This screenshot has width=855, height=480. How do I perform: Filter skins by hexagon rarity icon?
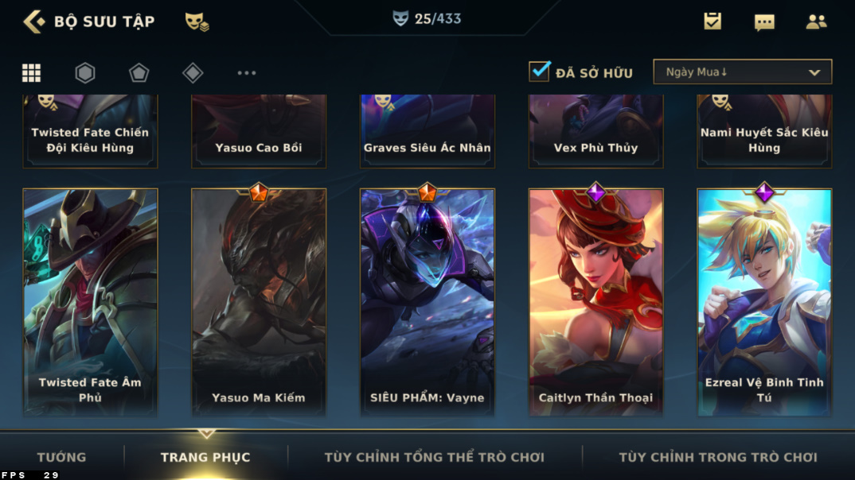(85, 72)
